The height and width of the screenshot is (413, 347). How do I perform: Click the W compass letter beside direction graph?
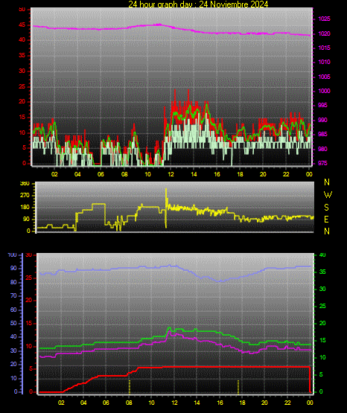328,195
